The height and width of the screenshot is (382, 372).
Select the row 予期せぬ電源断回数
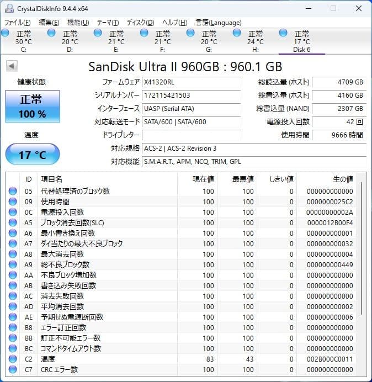tap(181, 317)
